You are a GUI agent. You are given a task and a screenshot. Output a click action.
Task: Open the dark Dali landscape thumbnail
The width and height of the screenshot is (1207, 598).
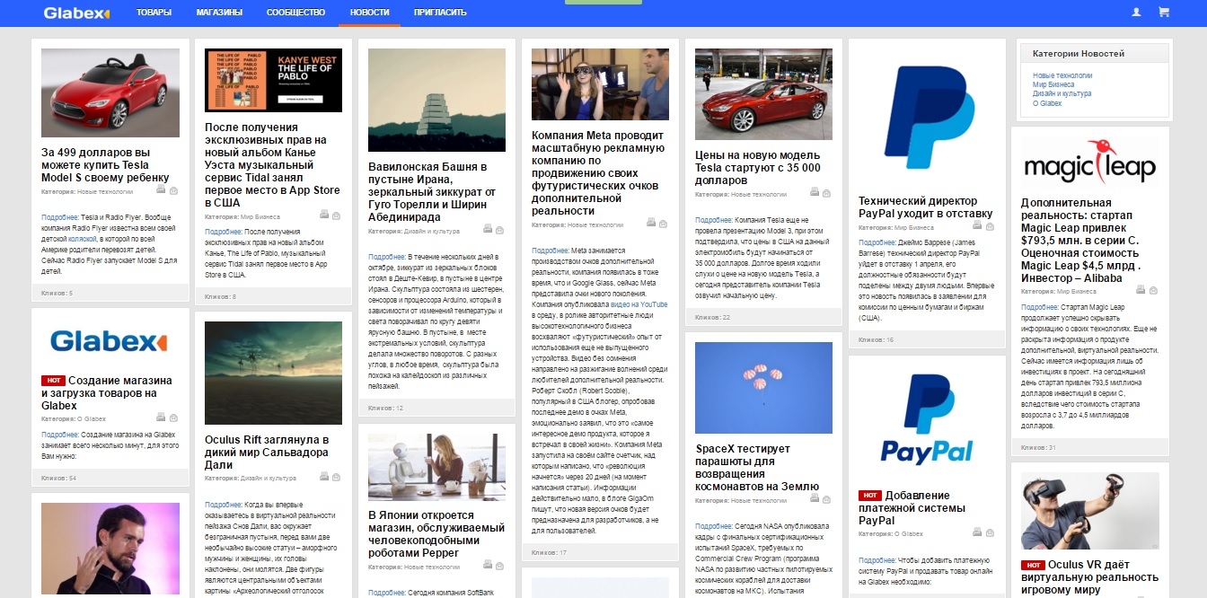(x=273, y=373)
